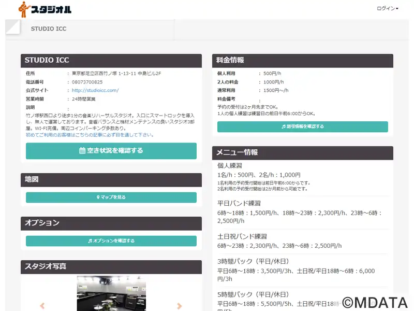The height and width of the screenshot is (311, 414).
Task: Open the studio room photo thumbnail
Action: coord(111,293)
